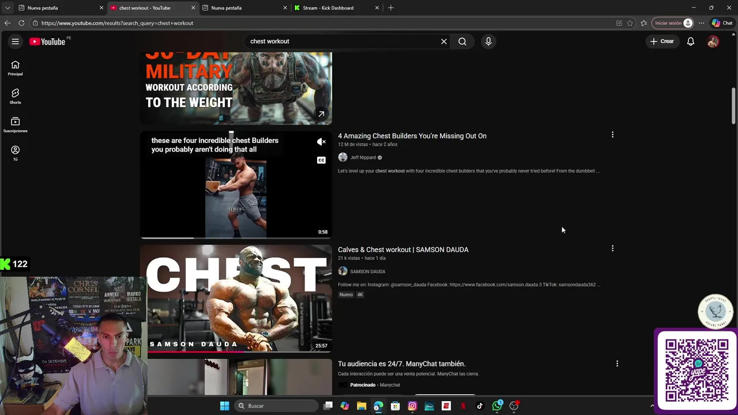Click the page vertical scrollbar
This screenshot has width=738, height=415.
point(734,105)
